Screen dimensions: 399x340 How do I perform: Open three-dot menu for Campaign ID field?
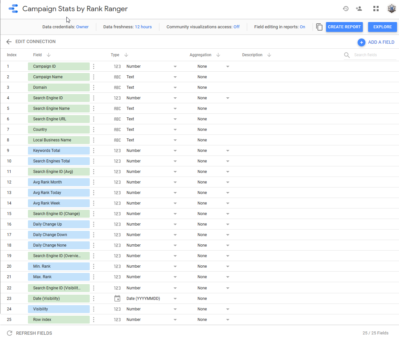click(94, 66)
